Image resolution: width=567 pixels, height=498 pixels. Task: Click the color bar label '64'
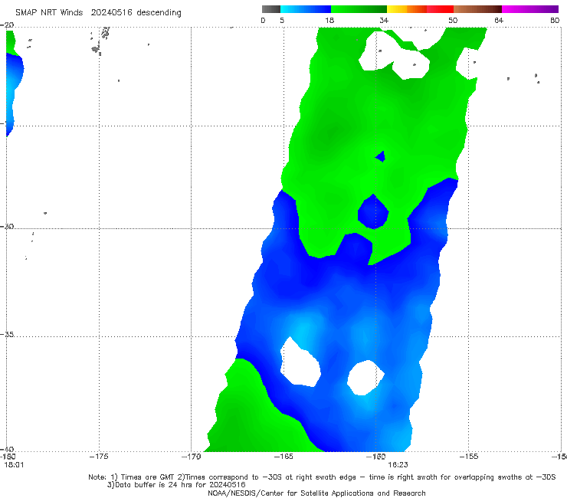pos(499,21)
